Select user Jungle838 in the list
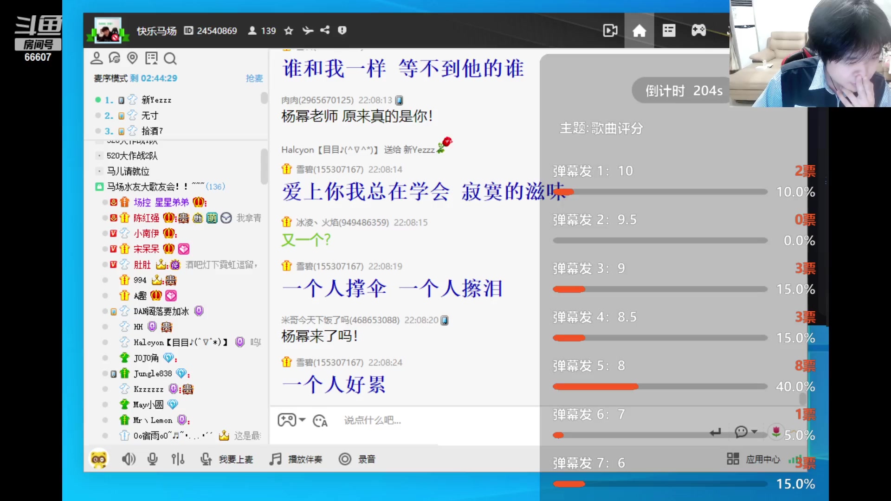The height and width of the screenshot is (501, 891). (x=153, y=373)
